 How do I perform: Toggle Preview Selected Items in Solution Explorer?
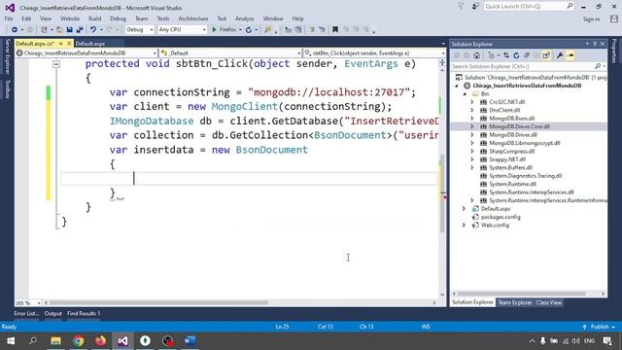click(x=570, y=55)
